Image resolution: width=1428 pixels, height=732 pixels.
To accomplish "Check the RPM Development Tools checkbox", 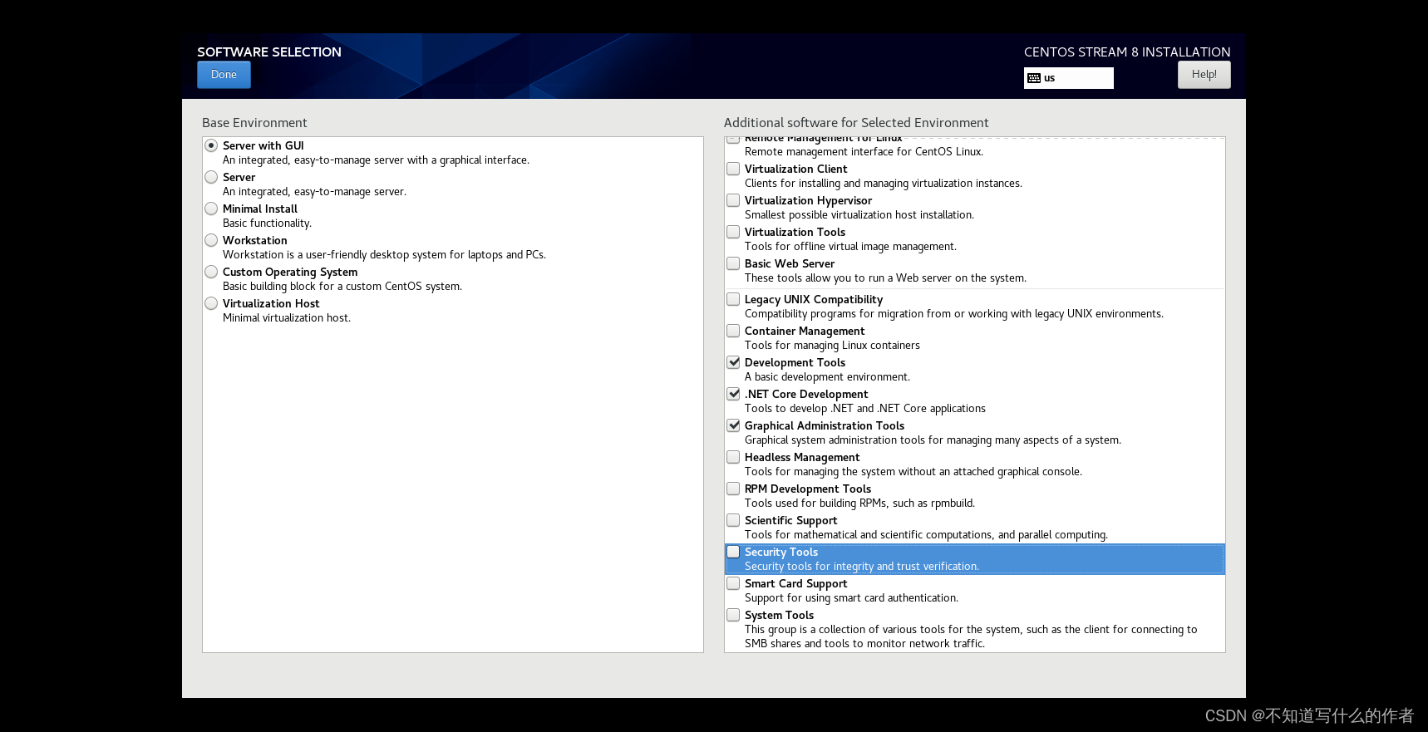I will pos(733,489).
